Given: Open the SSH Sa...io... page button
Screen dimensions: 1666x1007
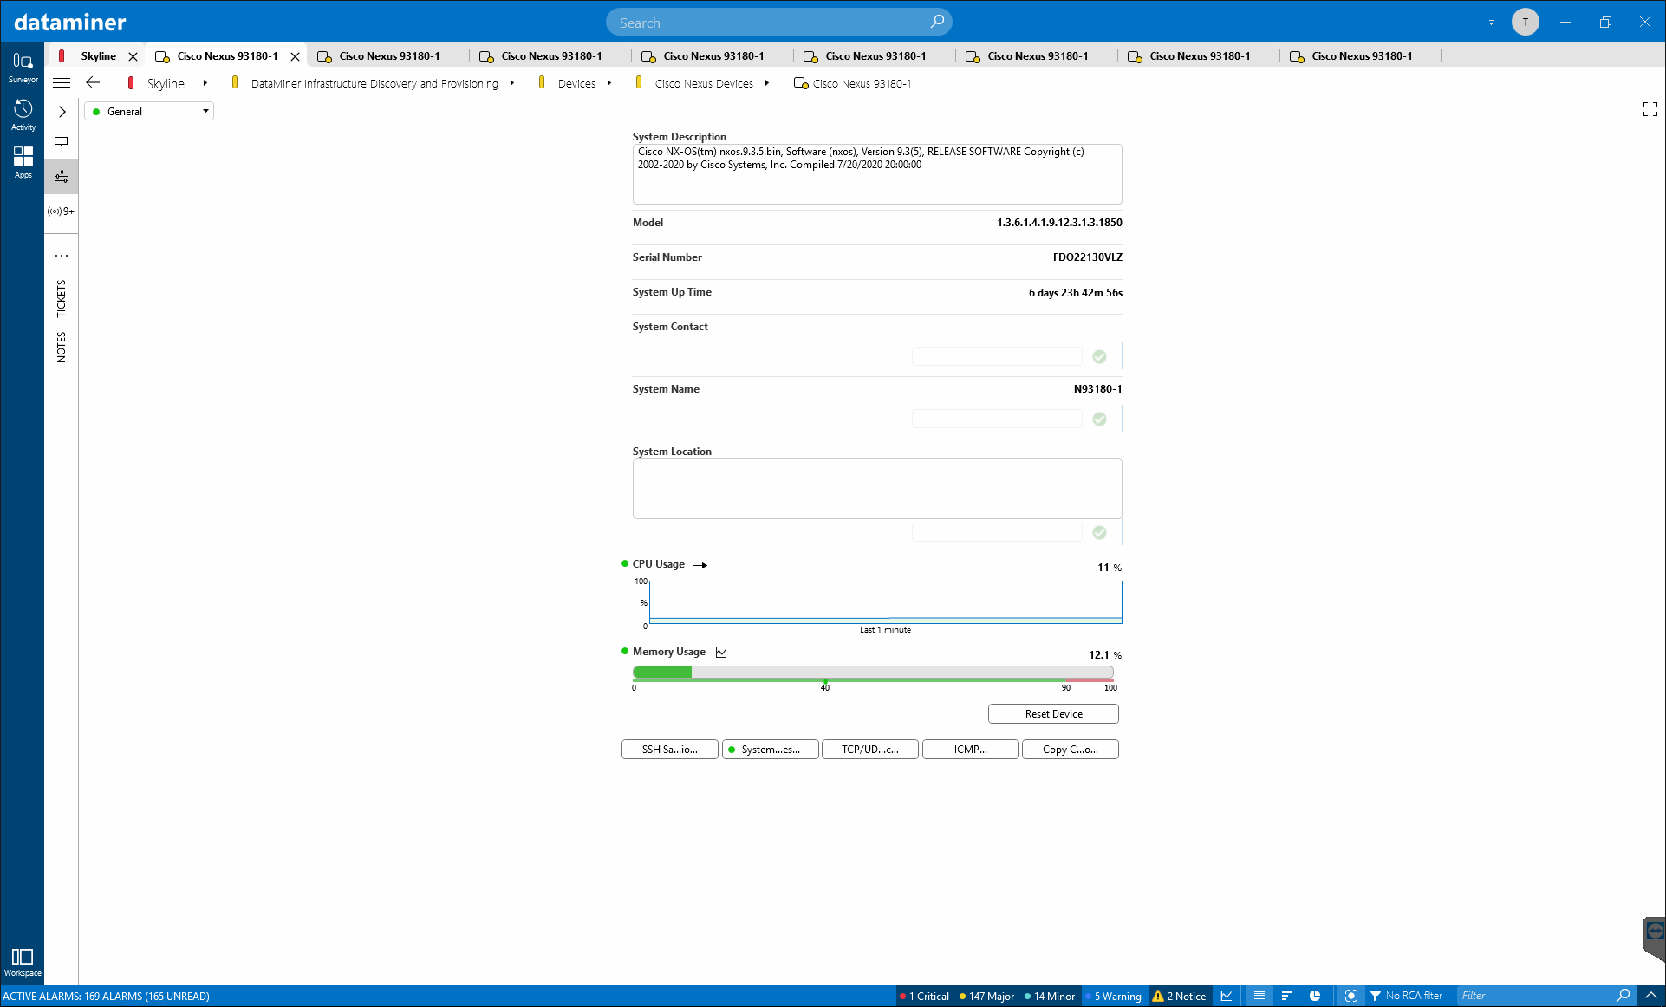Looking at the screenshot, I should [669, 750].
